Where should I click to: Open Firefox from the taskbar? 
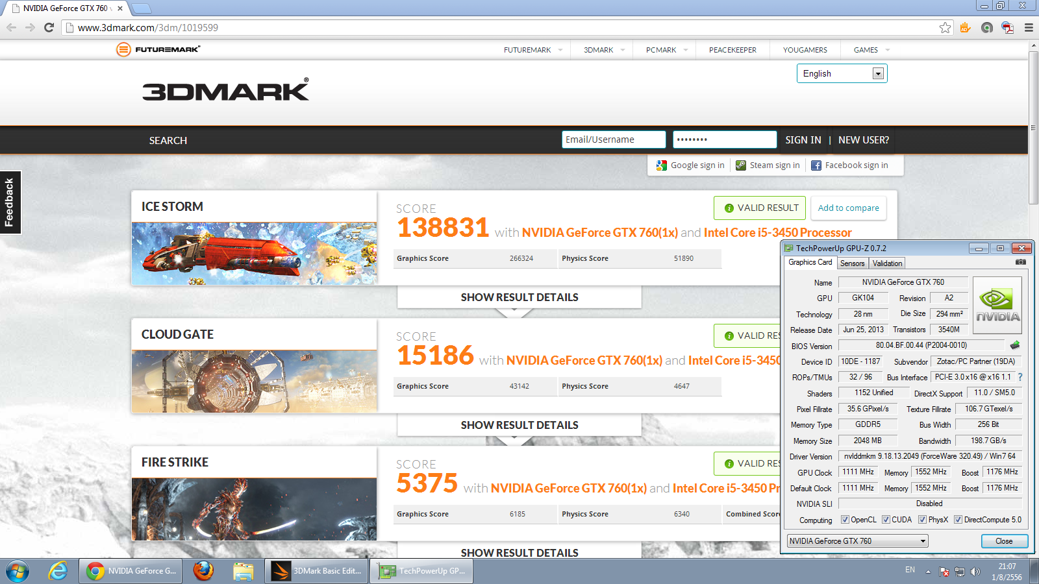pyautogui.click(x=203, y=571)
